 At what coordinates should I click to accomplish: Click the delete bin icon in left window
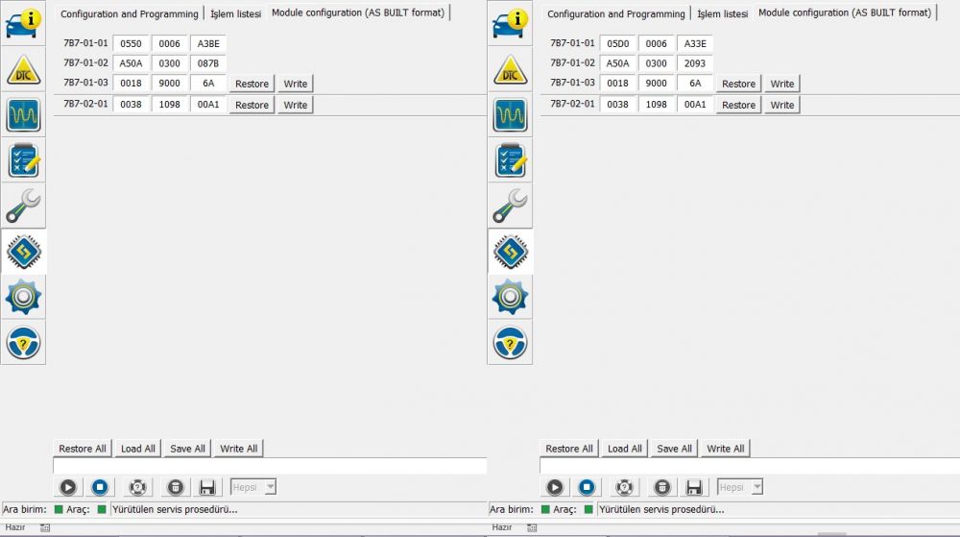coord(176,487)
